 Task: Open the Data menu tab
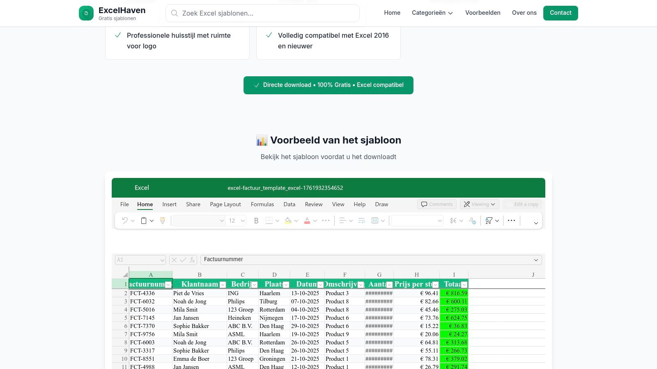coord(289,204)
